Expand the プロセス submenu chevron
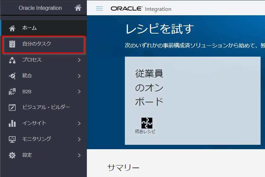 pos(79,60)
